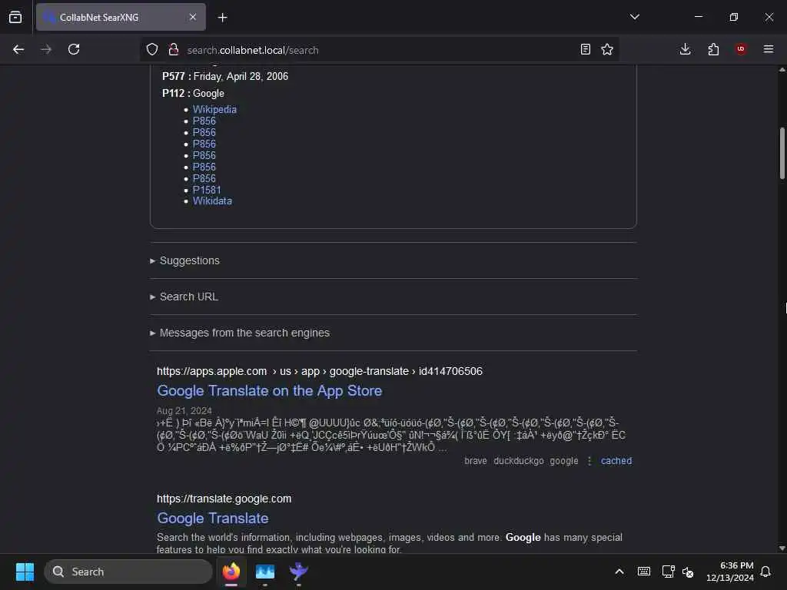Screen dimensions: 787x590
Task: Go forward one page
Action: [x=46, y=49]
